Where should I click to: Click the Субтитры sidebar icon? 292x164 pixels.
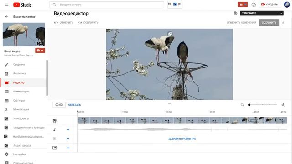6,101
